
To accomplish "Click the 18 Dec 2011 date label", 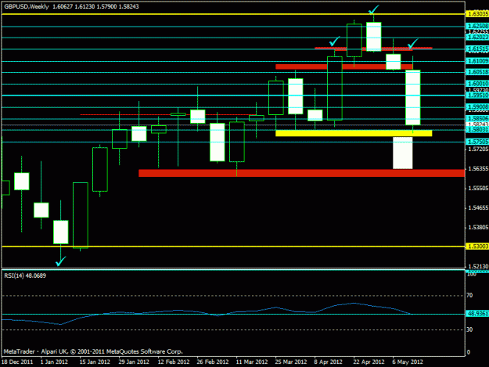I will (17, 362).
